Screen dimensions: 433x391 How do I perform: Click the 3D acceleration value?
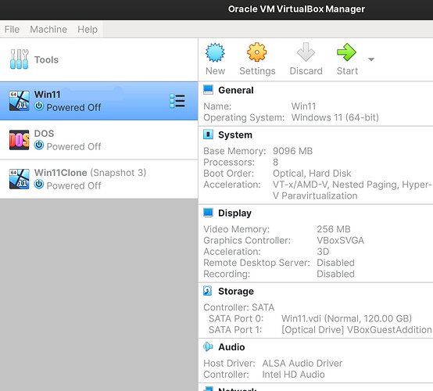323,252
